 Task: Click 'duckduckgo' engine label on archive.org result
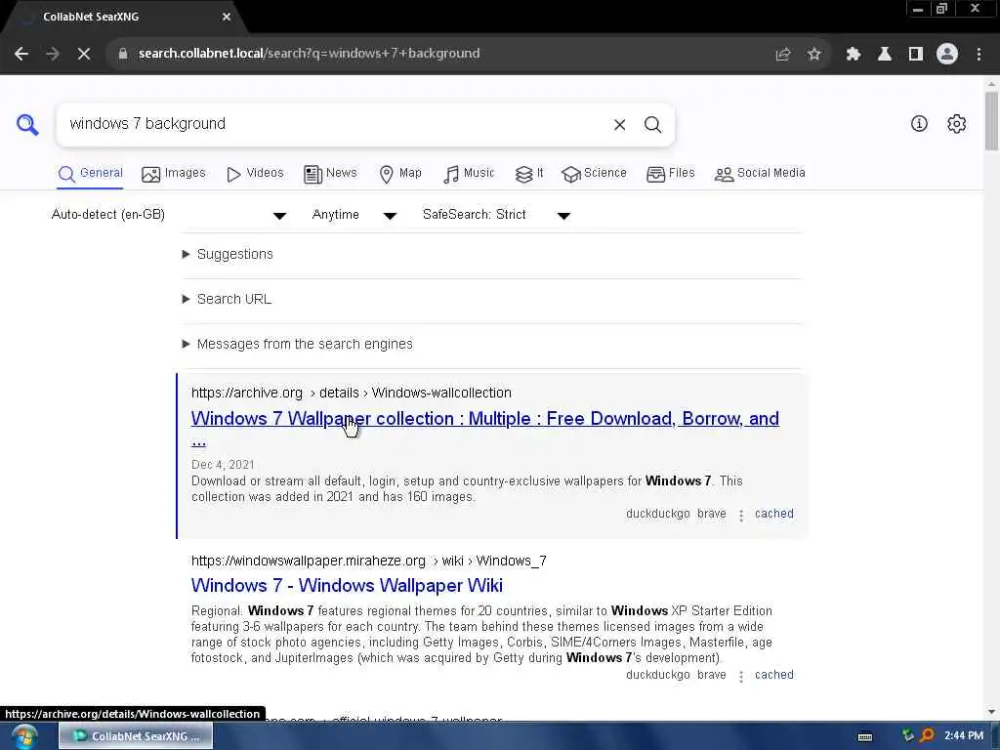[x=657, y=514]
